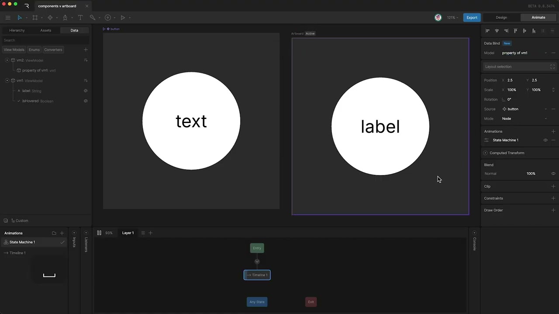Open the layers list menu icon
Viewport: 559px width, 314px height.
click(143, 233)
